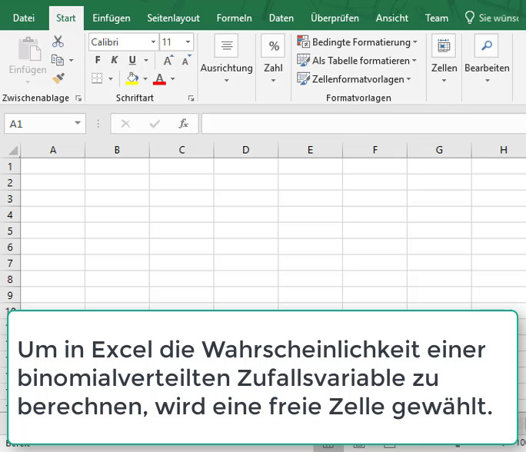
Task: Toggle underline U formatting
Action: (x=132, y=61)
